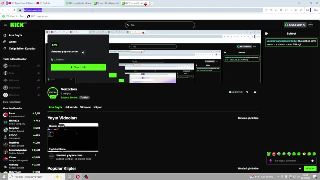Open Takip Edilen Kanallar sidebar link
This screenshot has height=180, width=320.
tap(19, 48)
